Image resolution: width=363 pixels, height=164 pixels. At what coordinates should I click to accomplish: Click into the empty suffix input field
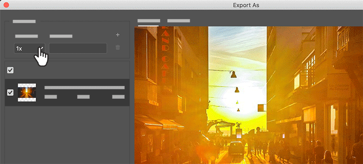pos(78,48)
